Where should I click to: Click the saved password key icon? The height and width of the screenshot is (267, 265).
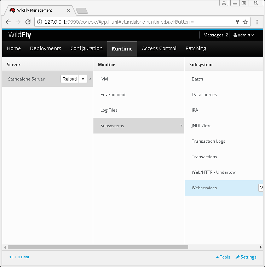tap(237, 22)
